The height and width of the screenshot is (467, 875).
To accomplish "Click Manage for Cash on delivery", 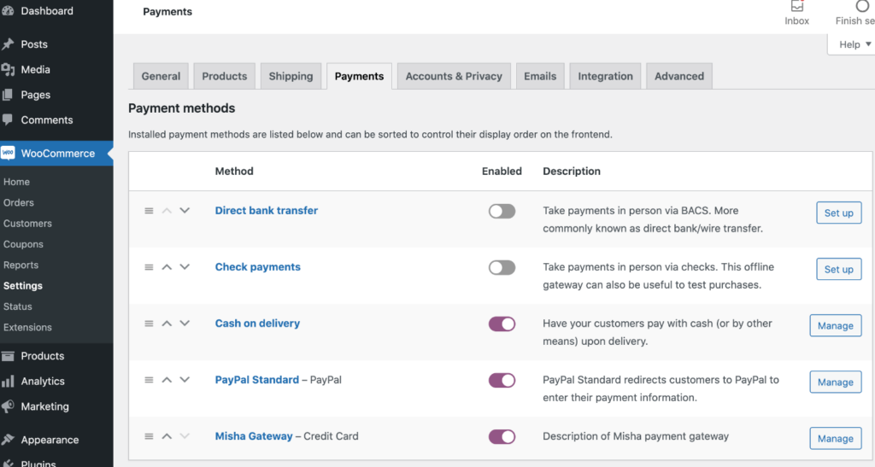I will click(836, 325).
